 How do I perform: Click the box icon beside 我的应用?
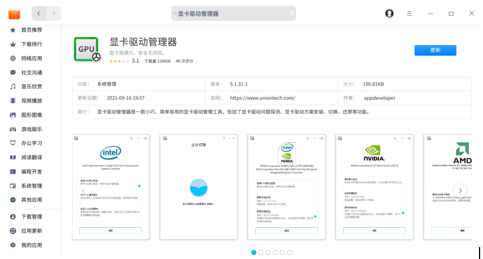point(13,245)
